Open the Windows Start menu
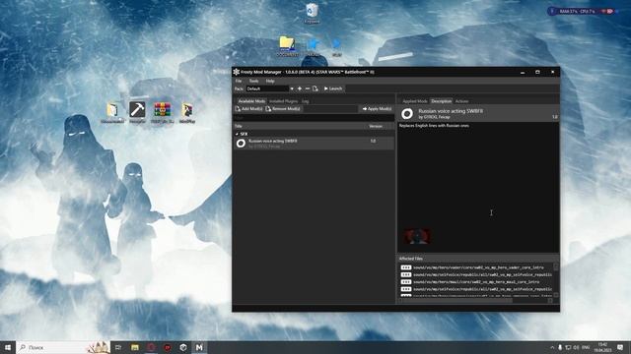 point(7,347)
